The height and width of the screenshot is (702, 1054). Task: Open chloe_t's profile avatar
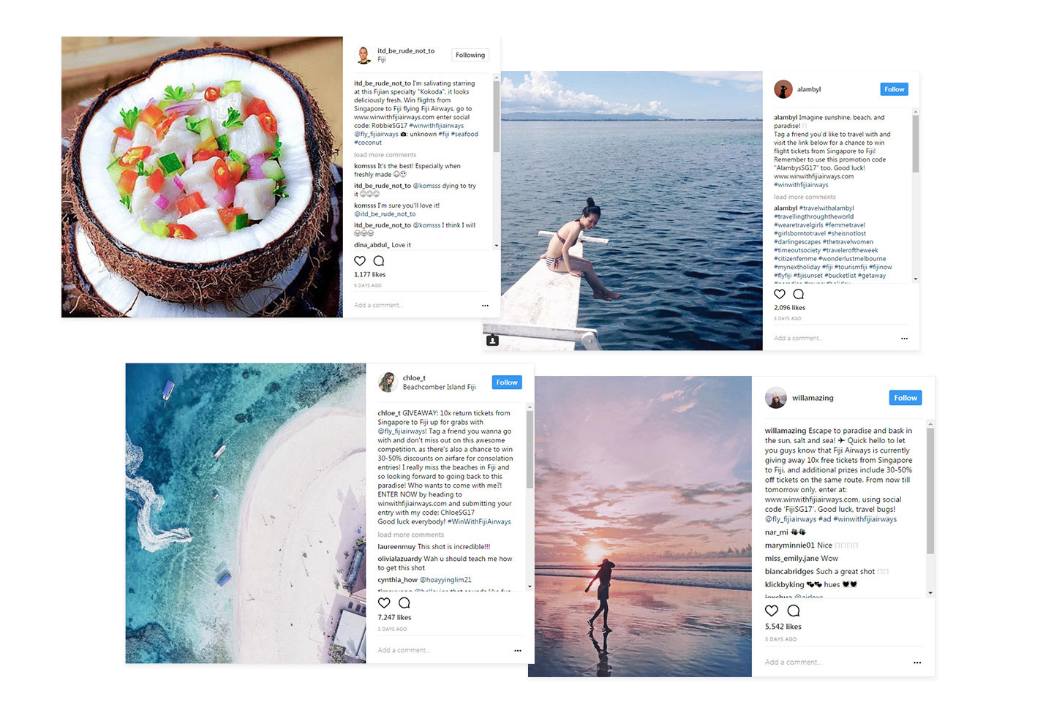pos(387,382)
